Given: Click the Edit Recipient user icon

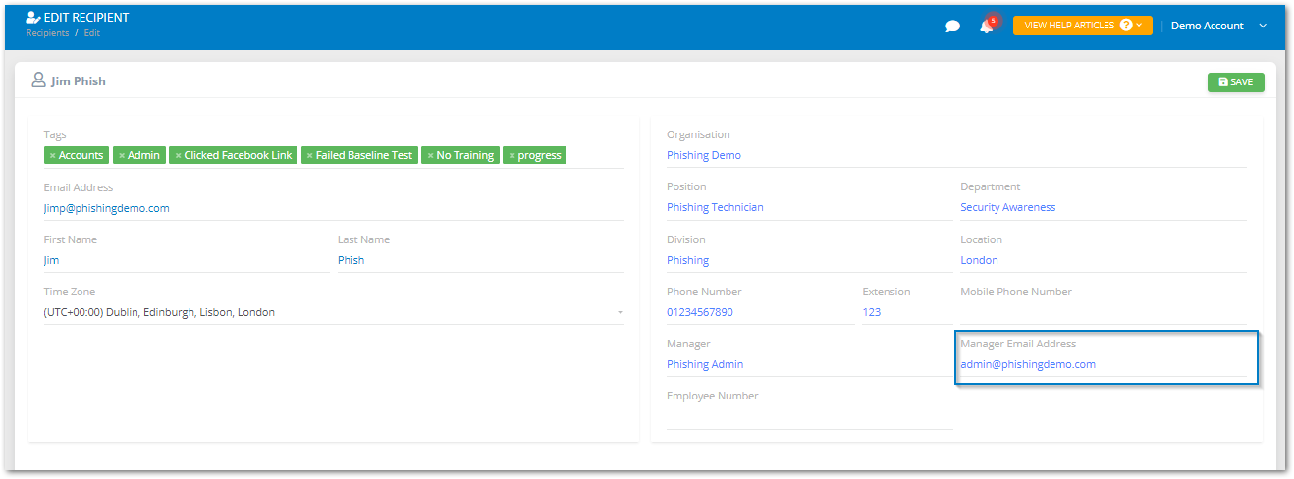Looking at the screenshot, I should 33,17.
